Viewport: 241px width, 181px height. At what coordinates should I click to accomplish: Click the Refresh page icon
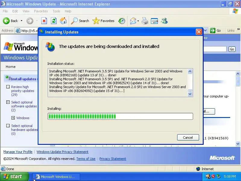point(54,21)
